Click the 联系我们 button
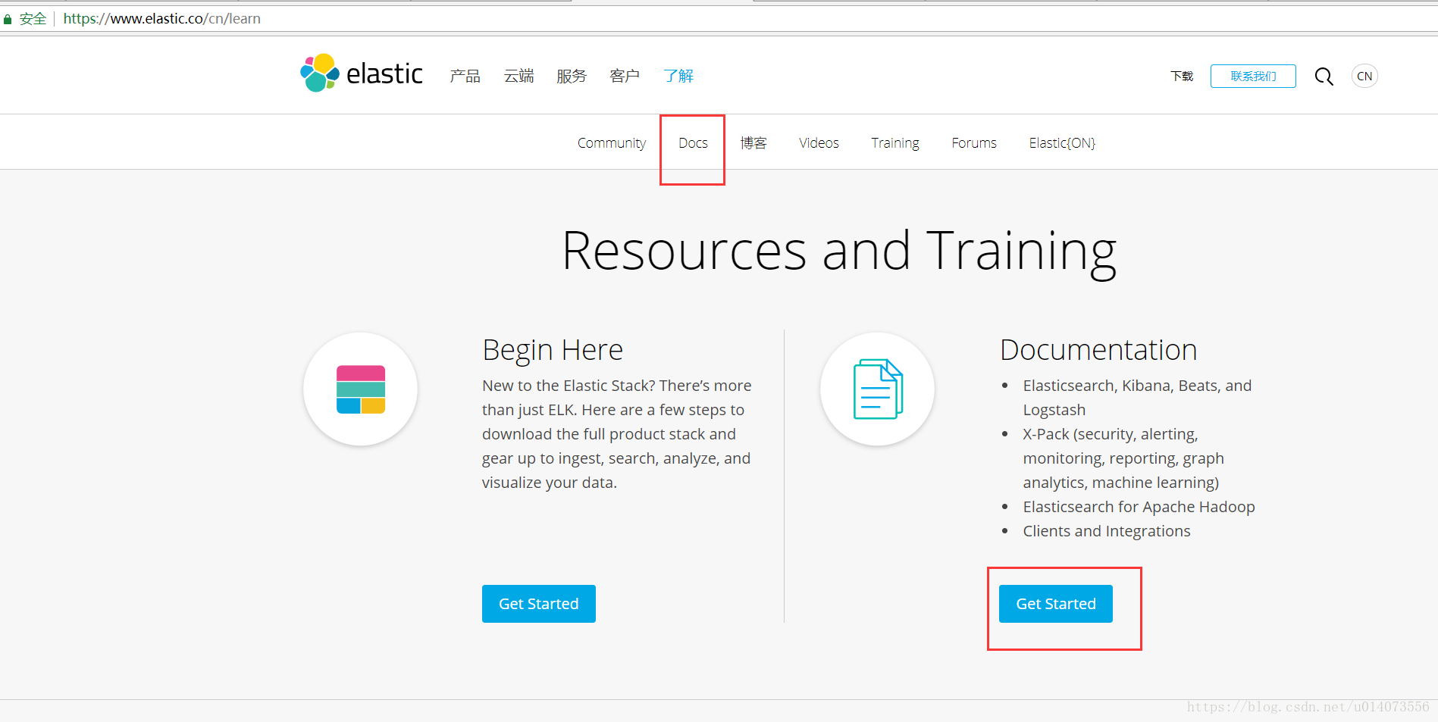Image resolution: width=1438 pixels, height=722 pixels. (1253, 76)
